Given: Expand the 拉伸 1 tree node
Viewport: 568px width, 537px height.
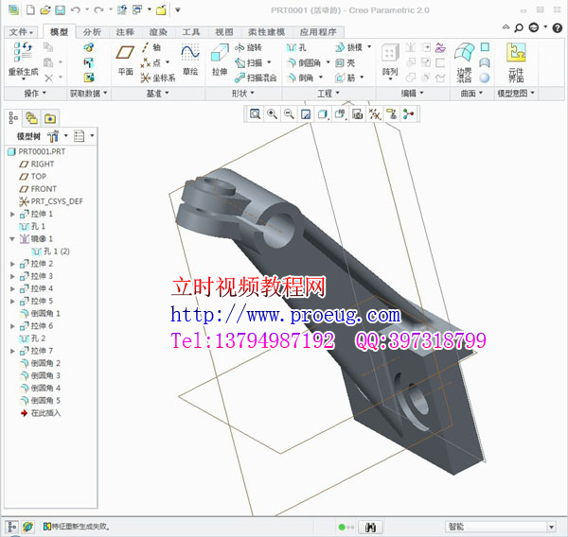Looking at the screenshot, I should coord(12,215).
